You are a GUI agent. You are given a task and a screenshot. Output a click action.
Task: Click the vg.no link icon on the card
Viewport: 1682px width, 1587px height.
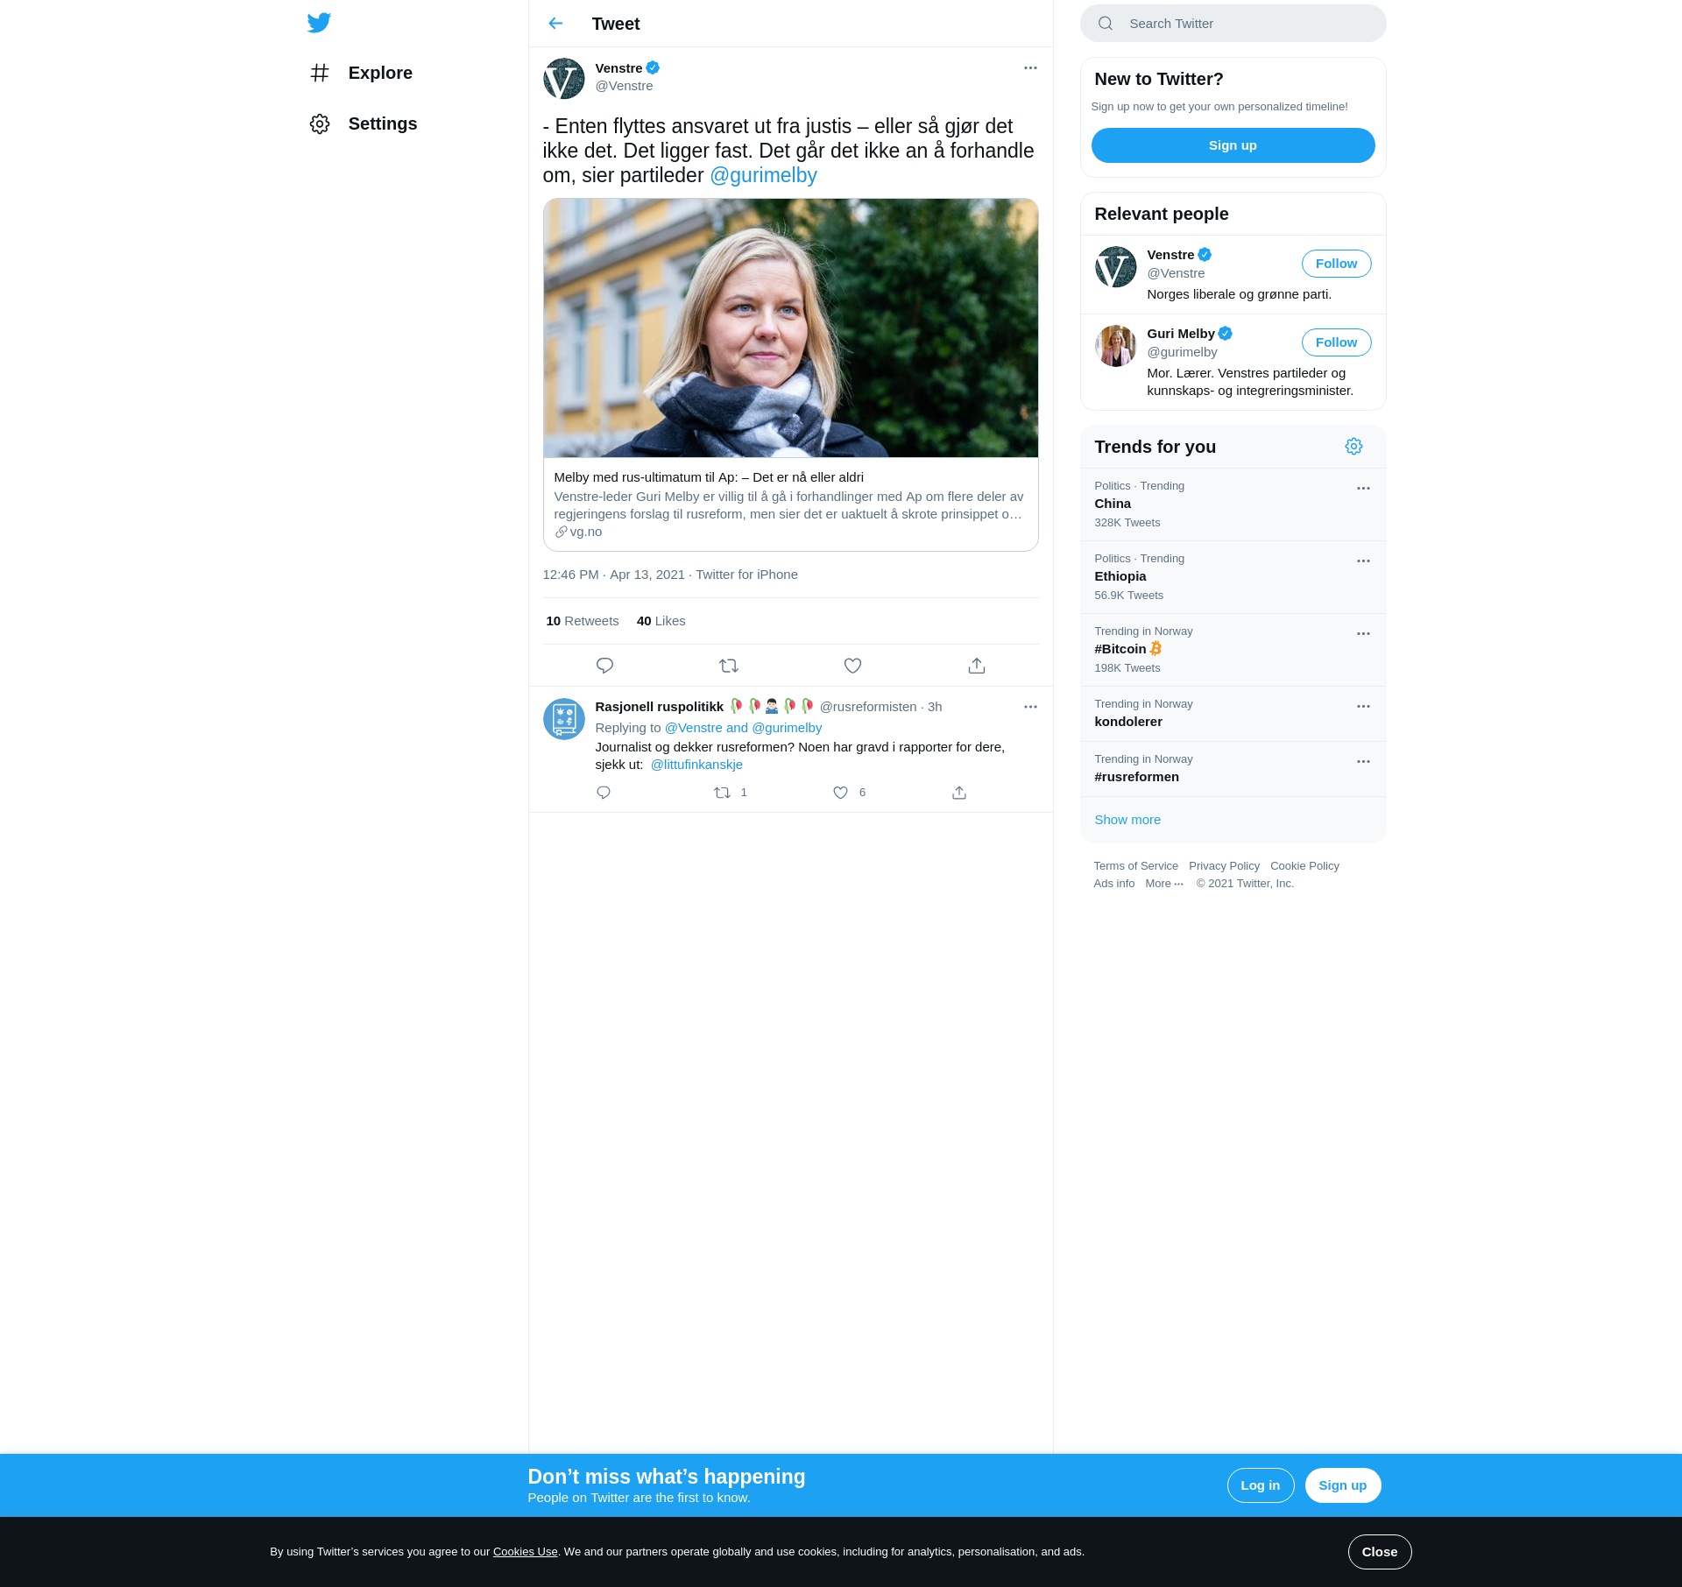(x=562, y=532)
